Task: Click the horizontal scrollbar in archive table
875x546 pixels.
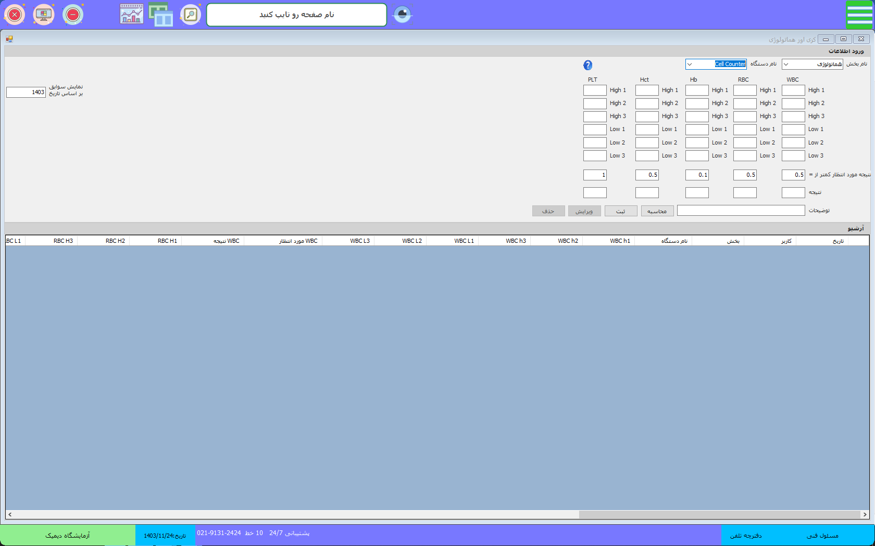Action: tap(719, 514)
